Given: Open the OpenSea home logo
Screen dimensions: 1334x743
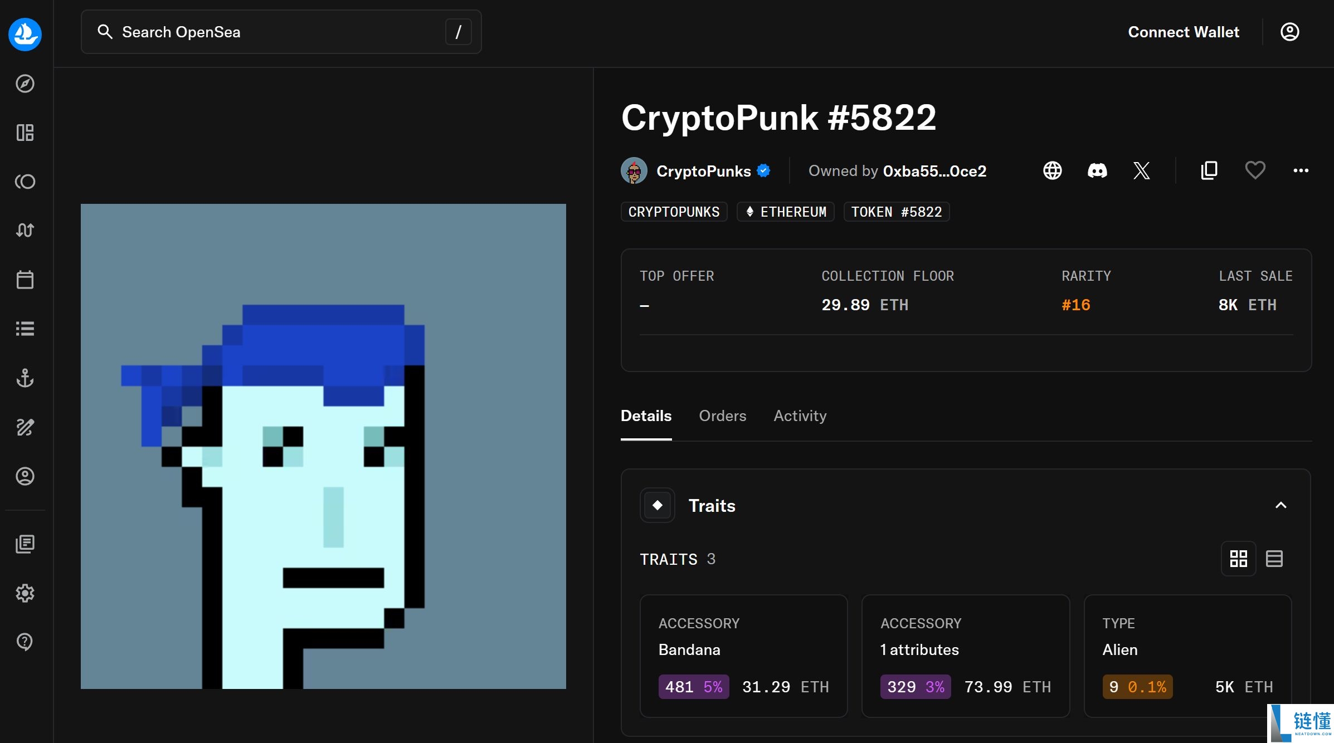Looking at the screenshot, I should [x=25, y=35].
